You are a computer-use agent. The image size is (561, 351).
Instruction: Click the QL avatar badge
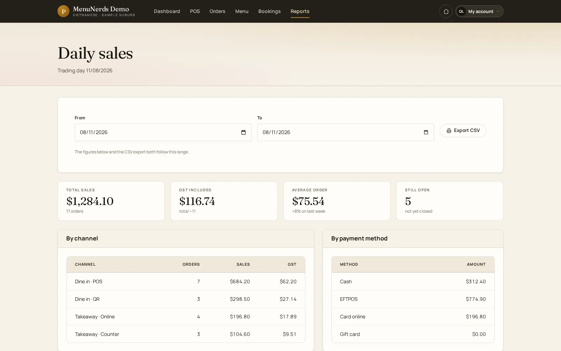[x=461, y=11]
